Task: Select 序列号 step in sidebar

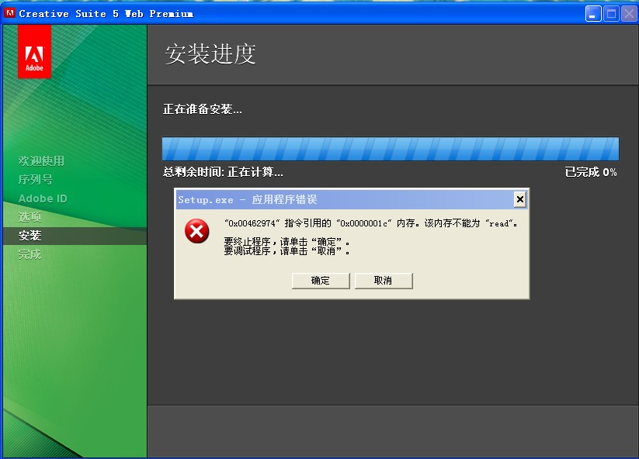Action: click(x=36, y=179)
